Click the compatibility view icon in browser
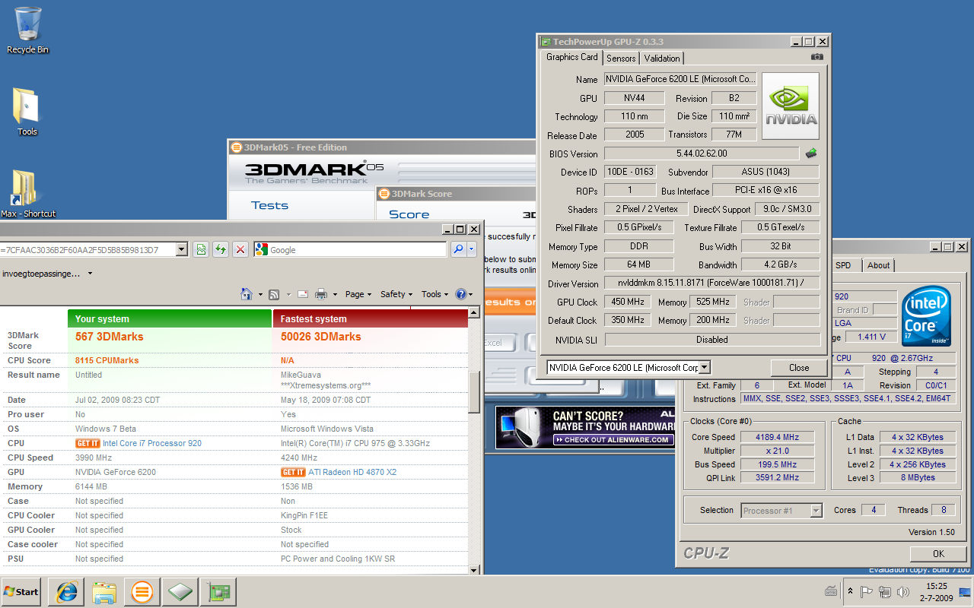This screenshot has height=608, width=974. (x=200, y=249)
